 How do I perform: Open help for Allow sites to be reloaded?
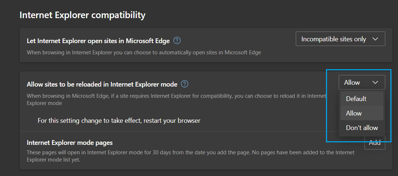coord(184,84)
